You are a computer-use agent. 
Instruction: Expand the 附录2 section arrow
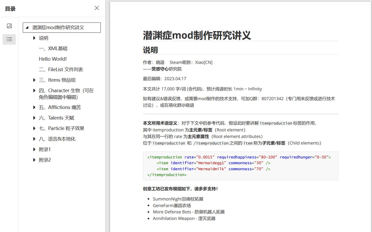34,160
